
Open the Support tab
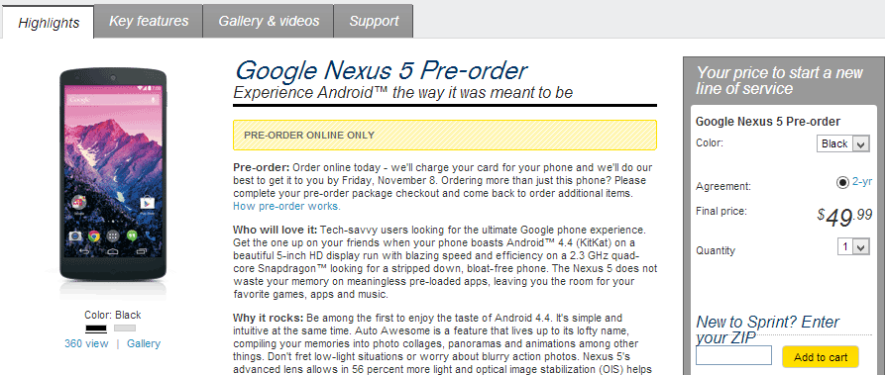[374, 22]
